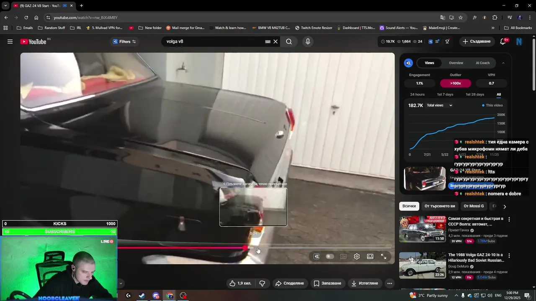Screen dimensions: 536x301
Task: Click the Изтегляне download button
Action: coord(365,283)
